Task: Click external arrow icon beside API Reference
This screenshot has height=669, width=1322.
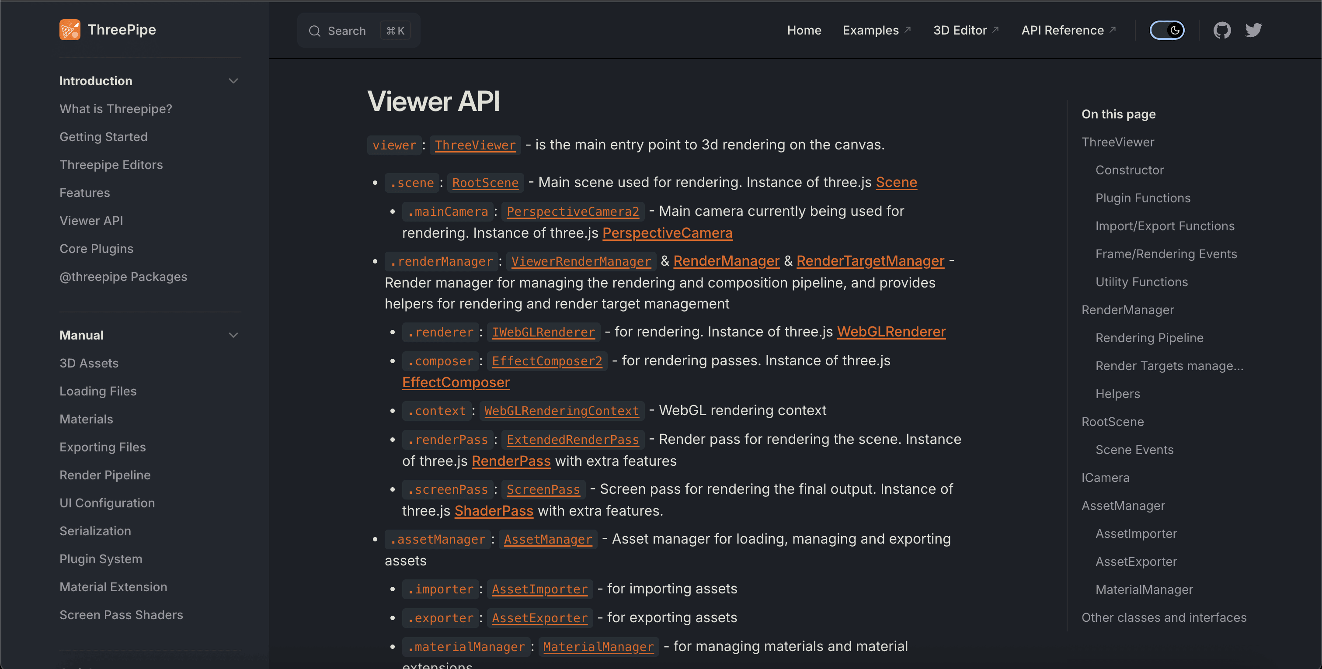Action: pos(1112,30)
